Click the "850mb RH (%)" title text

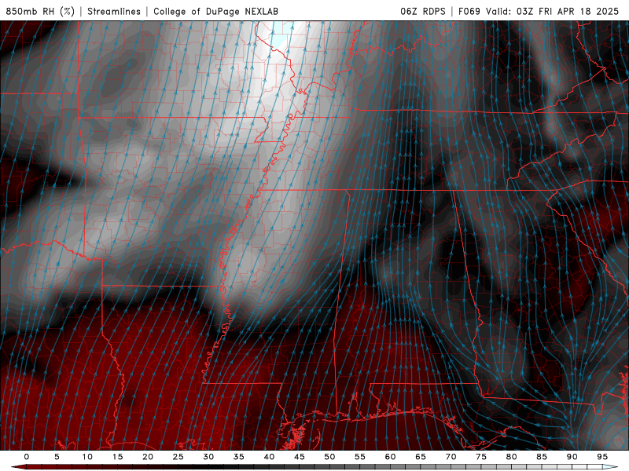coord(40,11)
